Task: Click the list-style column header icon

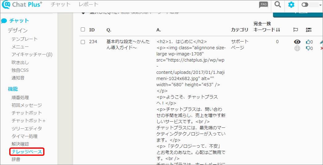Action: (309, 30)
